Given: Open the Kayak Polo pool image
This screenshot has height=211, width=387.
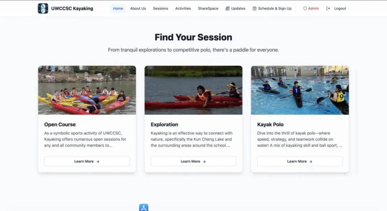Looking at the screenshot, I should [300, 90].
